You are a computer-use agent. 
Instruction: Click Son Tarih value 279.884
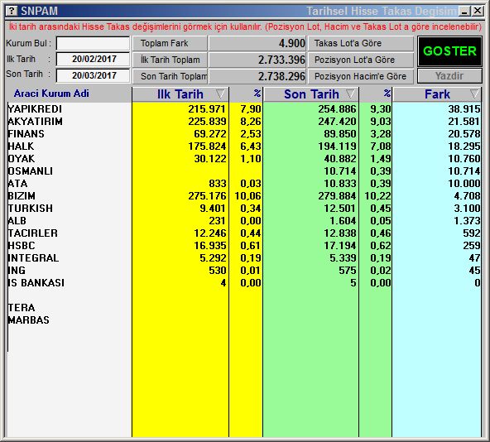337,196
